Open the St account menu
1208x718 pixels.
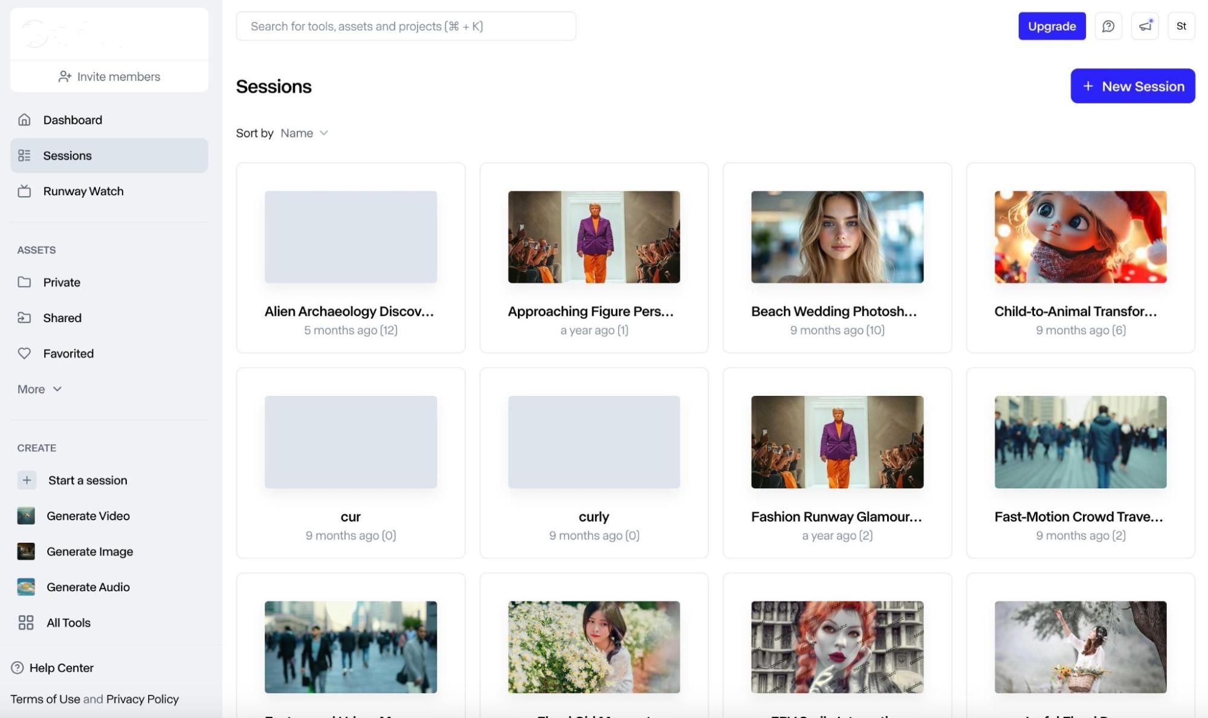coord(1181,26)
